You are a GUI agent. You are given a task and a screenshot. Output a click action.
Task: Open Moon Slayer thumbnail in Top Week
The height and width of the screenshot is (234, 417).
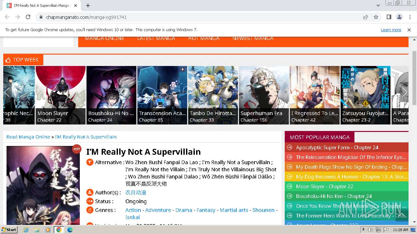(x=61, y=95)
